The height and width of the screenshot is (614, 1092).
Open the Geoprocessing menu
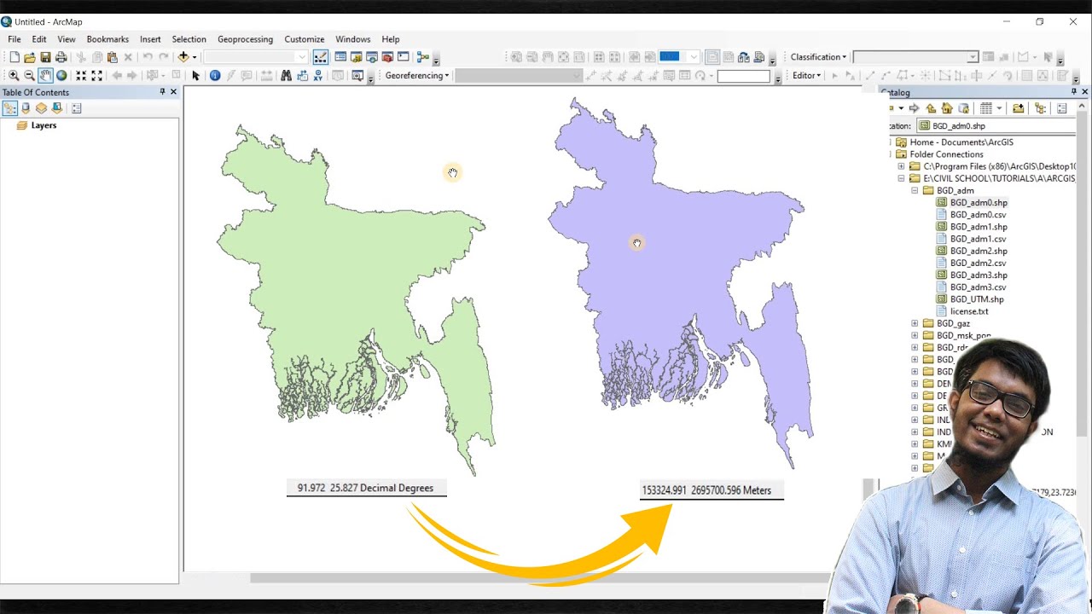(245, 39)
